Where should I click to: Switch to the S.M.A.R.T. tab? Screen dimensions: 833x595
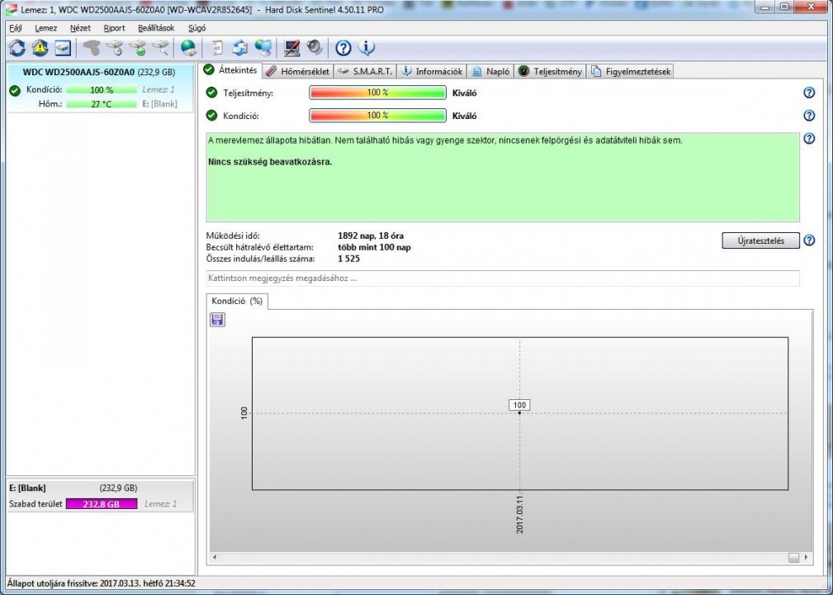point(366,71)
